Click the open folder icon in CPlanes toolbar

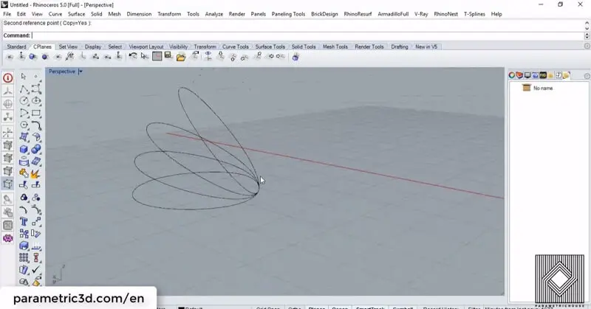click(x=180, y=57)
